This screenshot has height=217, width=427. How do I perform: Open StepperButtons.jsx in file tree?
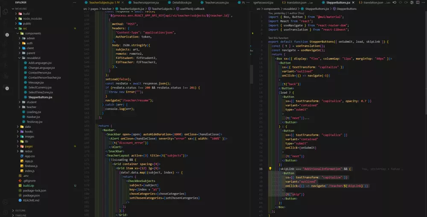[40, 97]
